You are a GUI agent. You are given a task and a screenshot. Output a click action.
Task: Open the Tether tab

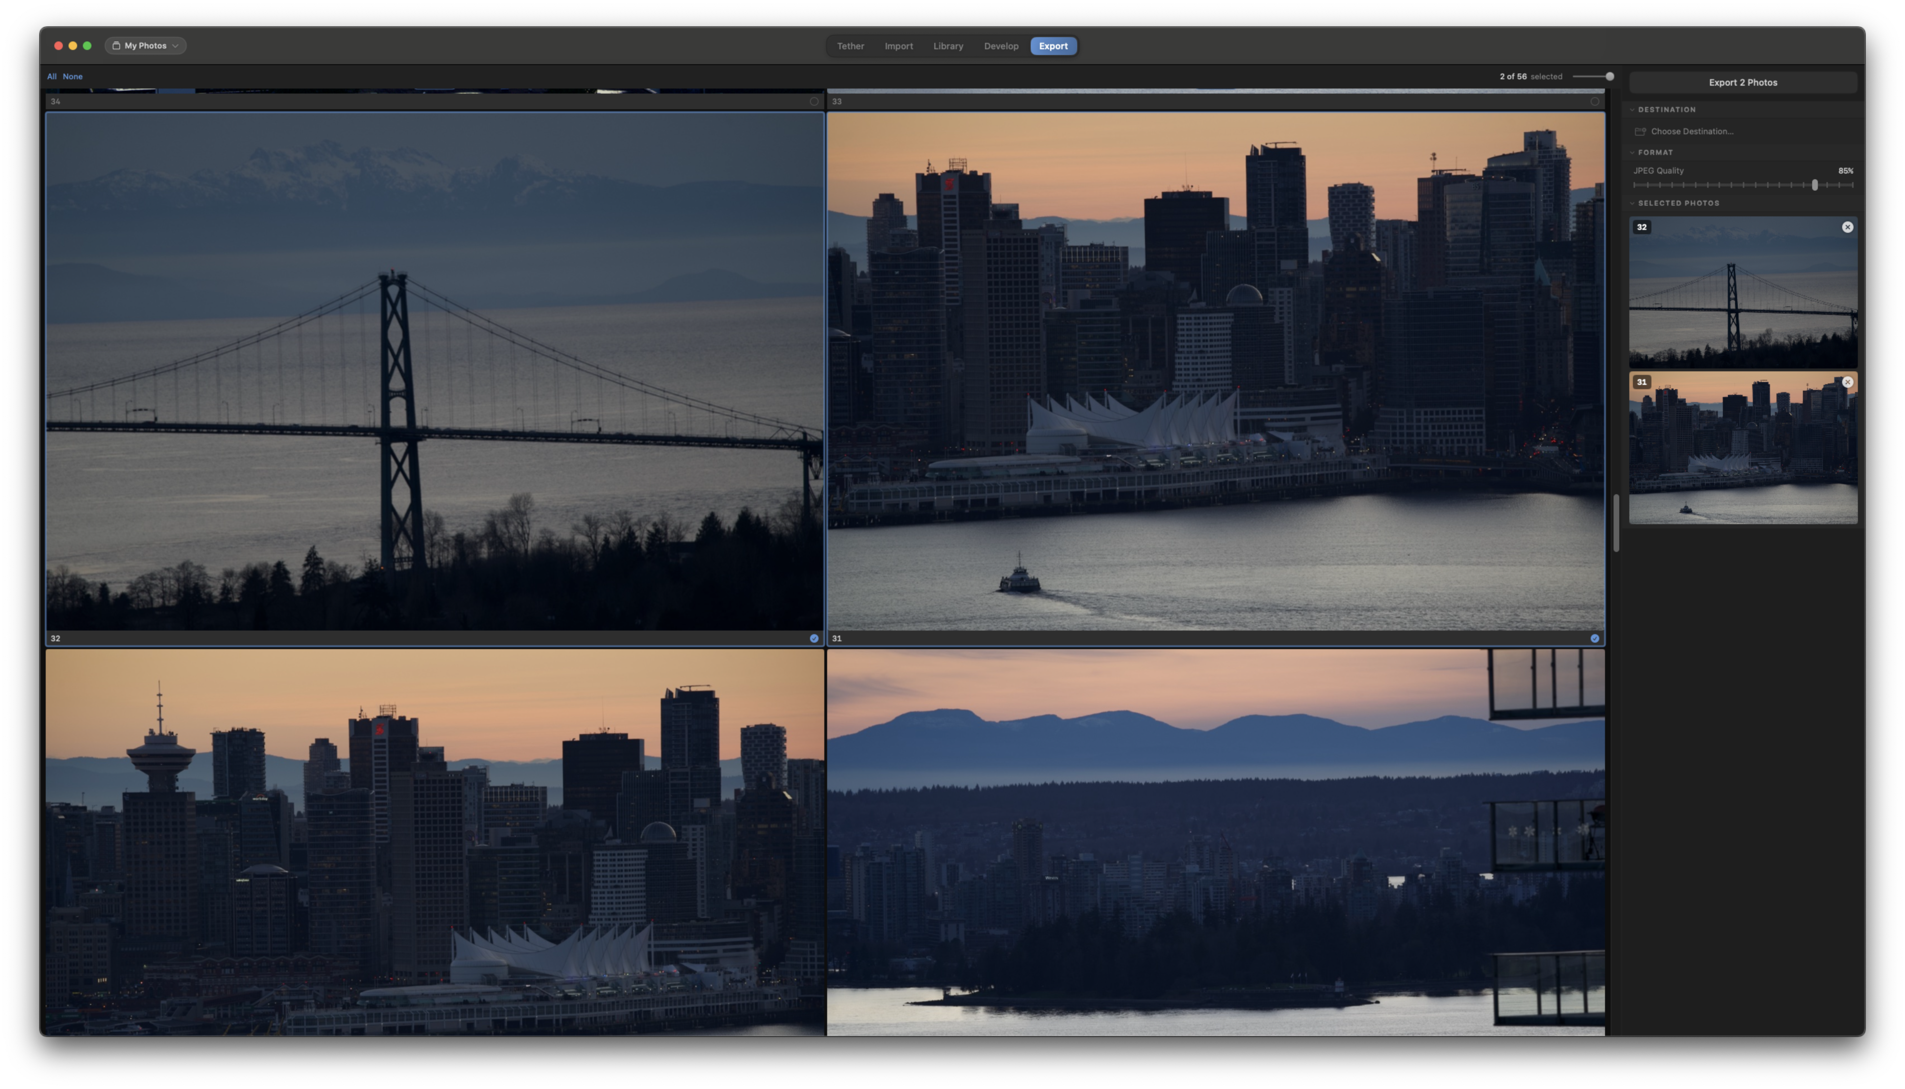(850, 46)
